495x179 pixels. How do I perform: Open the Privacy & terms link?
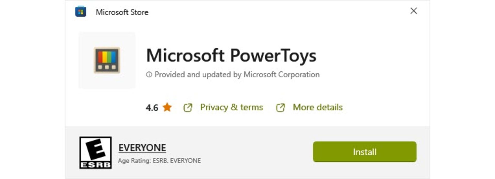click(231, 107)
